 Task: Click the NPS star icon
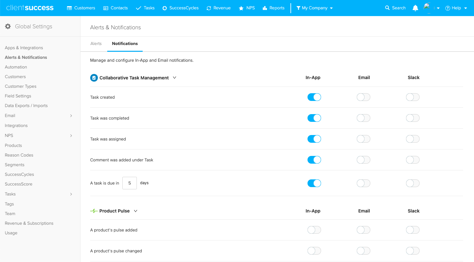click(x=241, y=8)
